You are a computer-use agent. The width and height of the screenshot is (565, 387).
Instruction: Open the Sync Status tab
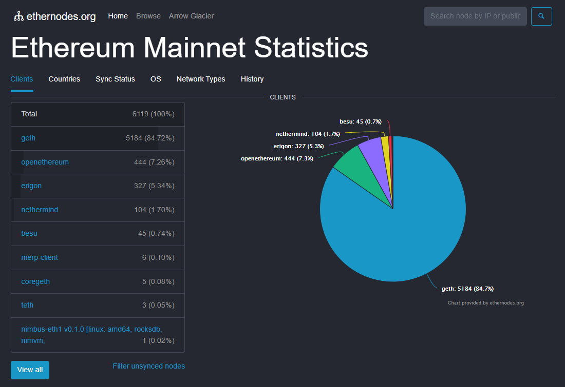tap(115, 79)
